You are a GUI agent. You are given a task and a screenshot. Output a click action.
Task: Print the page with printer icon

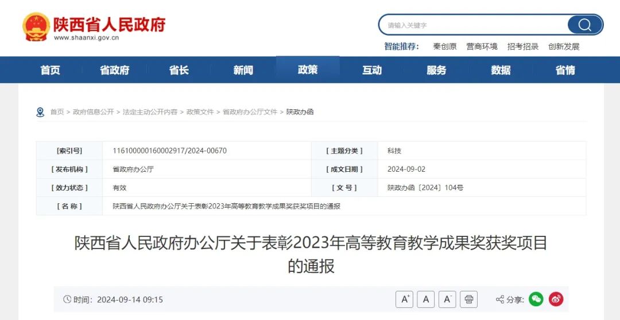click(x=468, y=299)
